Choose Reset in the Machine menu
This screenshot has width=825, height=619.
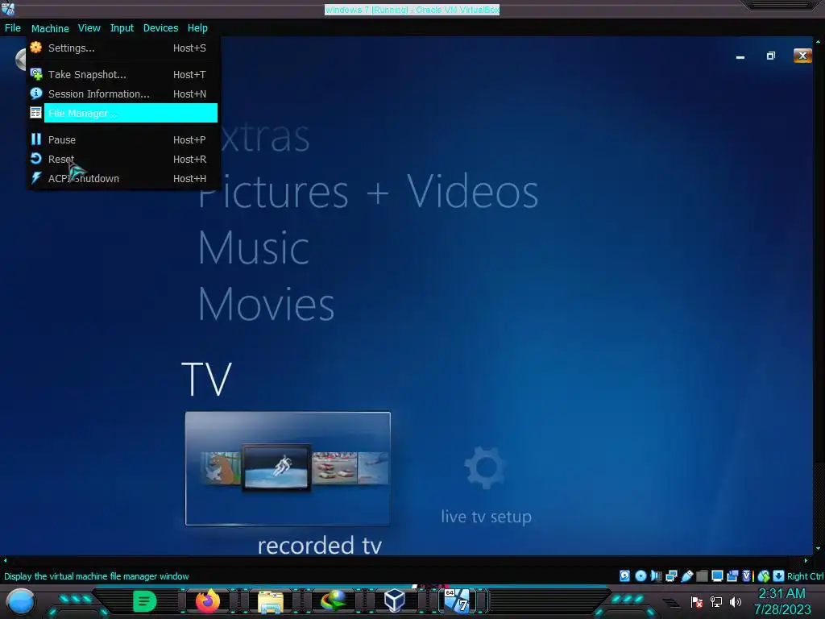pos(122,159)
